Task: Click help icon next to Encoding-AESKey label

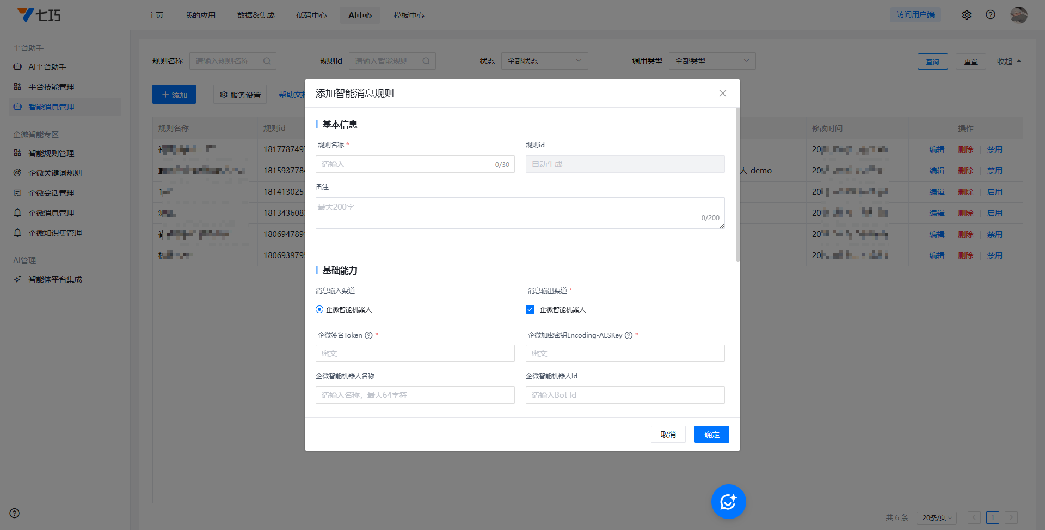Action: pos(629,335)
